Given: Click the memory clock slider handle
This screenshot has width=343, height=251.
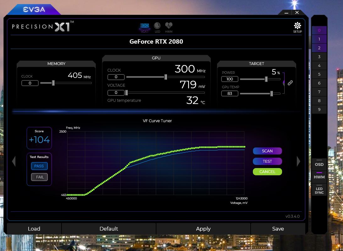Looking at the screenshot, I should 53,83.
